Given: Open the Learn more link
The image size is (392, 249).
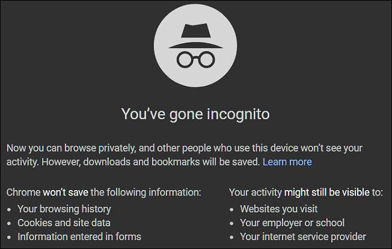Looking at the screenshot, I should 287,162.
